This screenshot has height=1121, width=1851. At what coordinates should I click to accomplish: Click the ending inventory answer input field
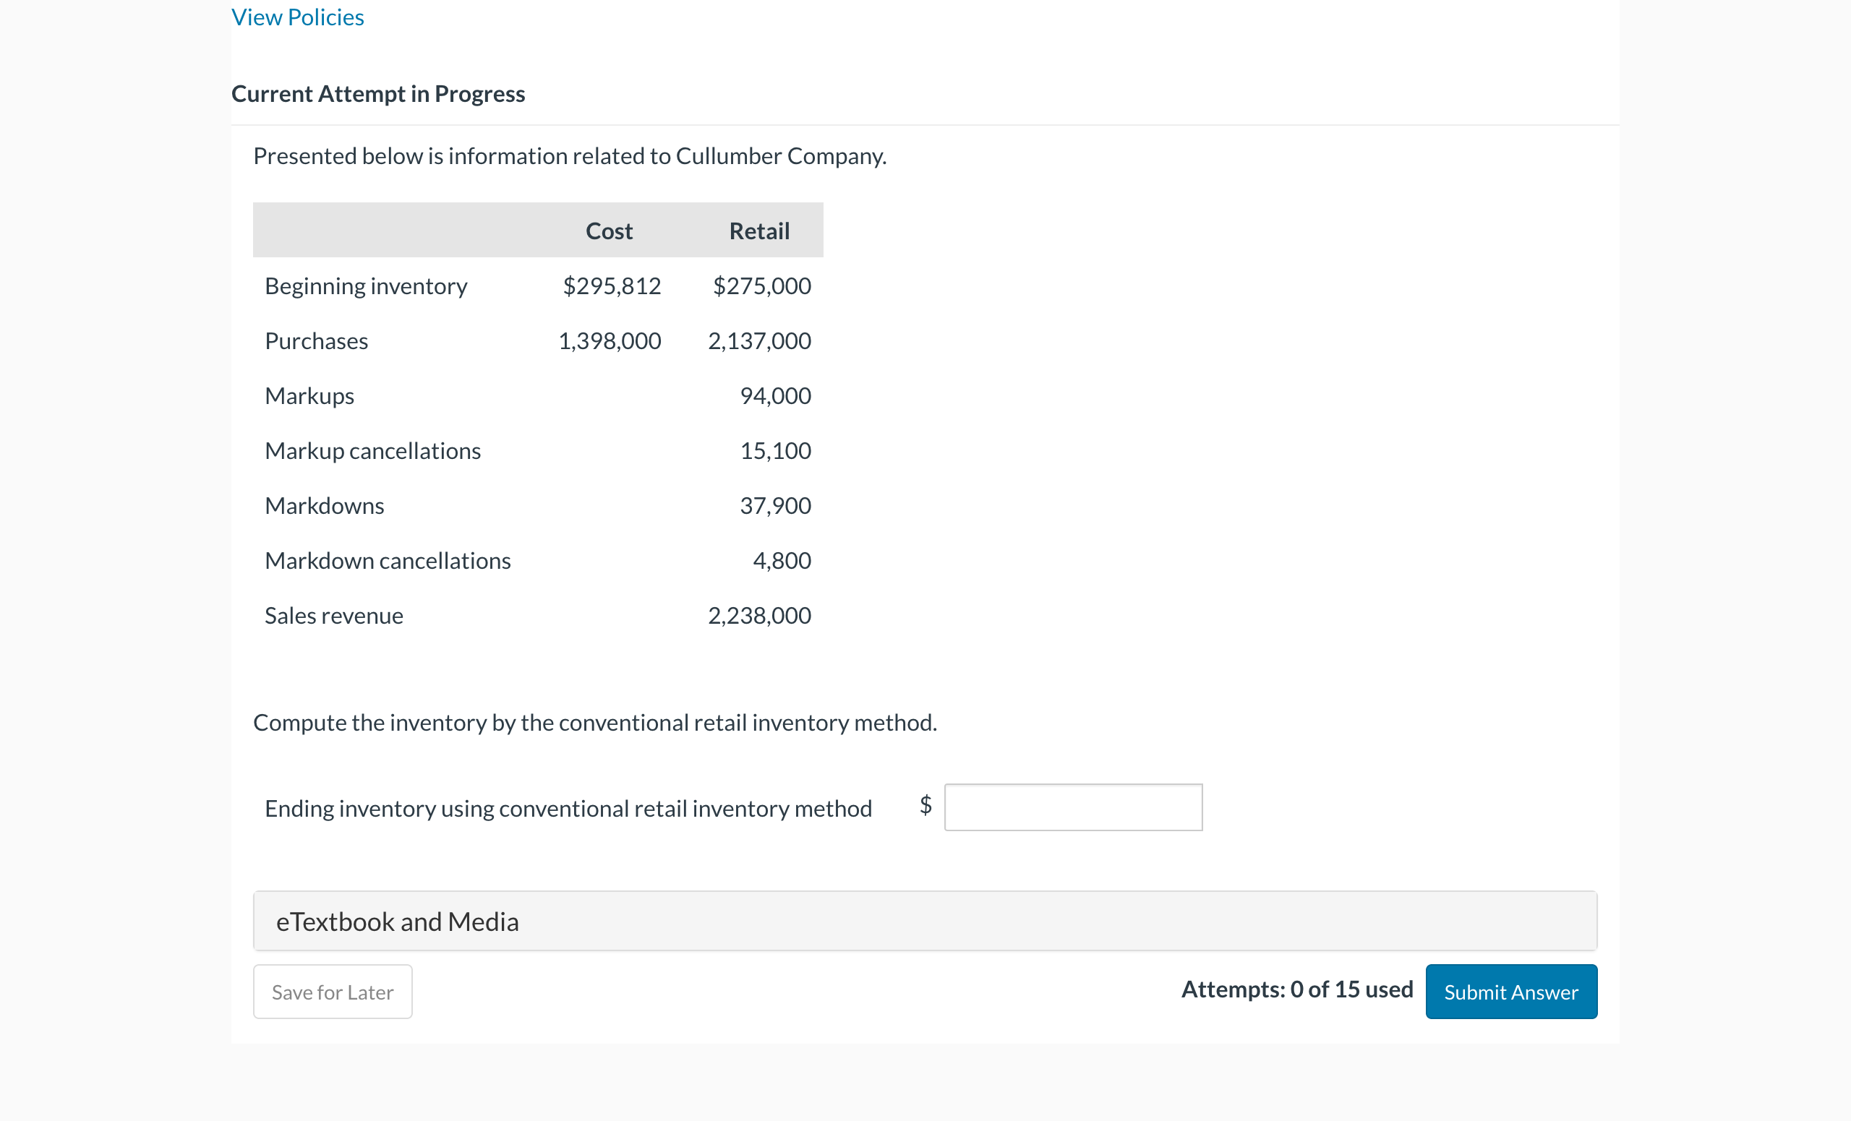click(x=1073, y=807)
